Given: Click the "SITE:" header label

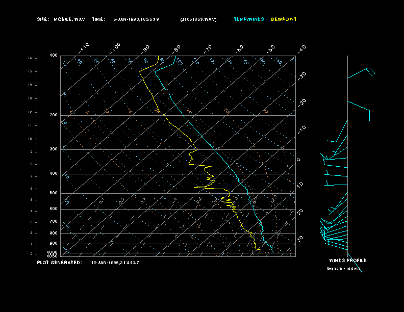Looking at the screenshot, I should click(x=43, y=19).
